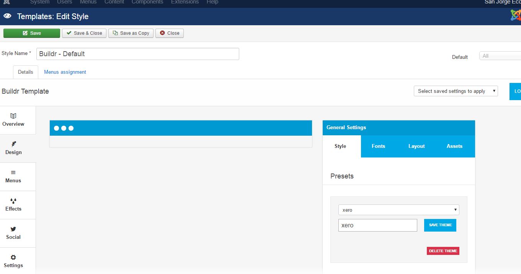This screenshot has height=274, width=521.
Task: Click the green Save button
Action: 32,33
